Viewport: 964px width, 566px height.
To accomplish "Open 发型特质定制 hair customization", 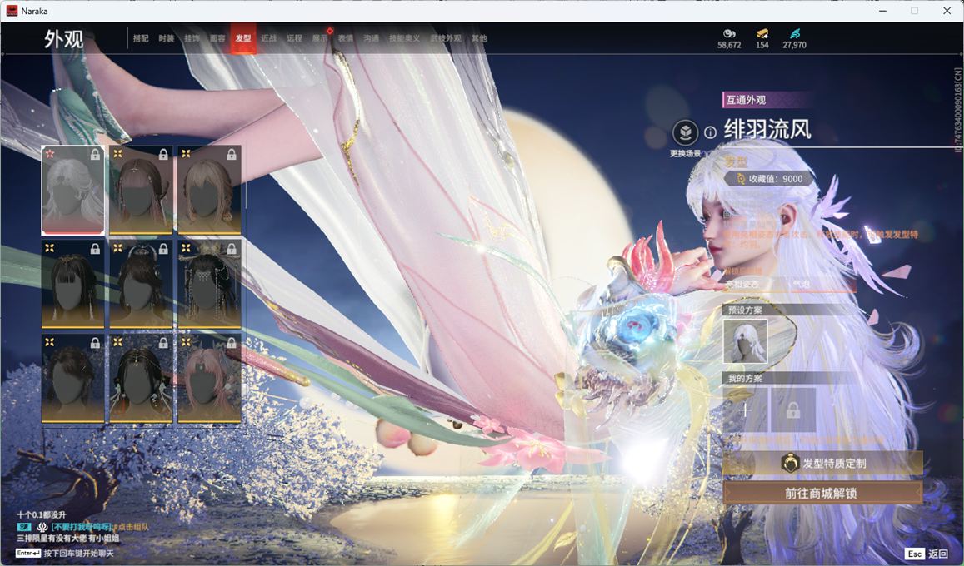I will click(822, 464).
